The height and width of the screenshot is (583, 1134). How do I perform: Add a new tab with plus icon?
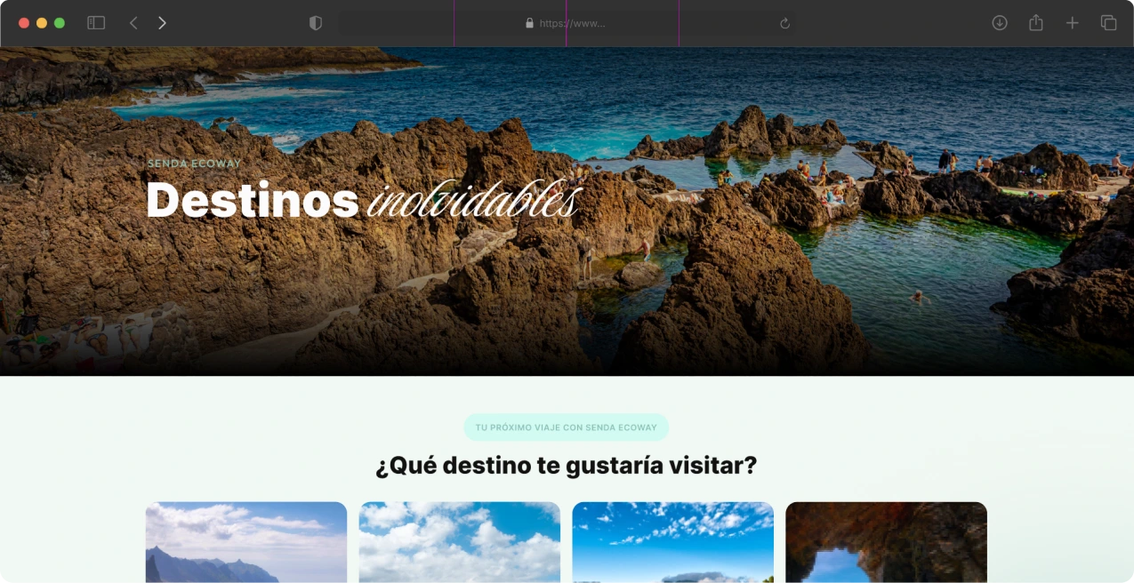point(1073,23)
